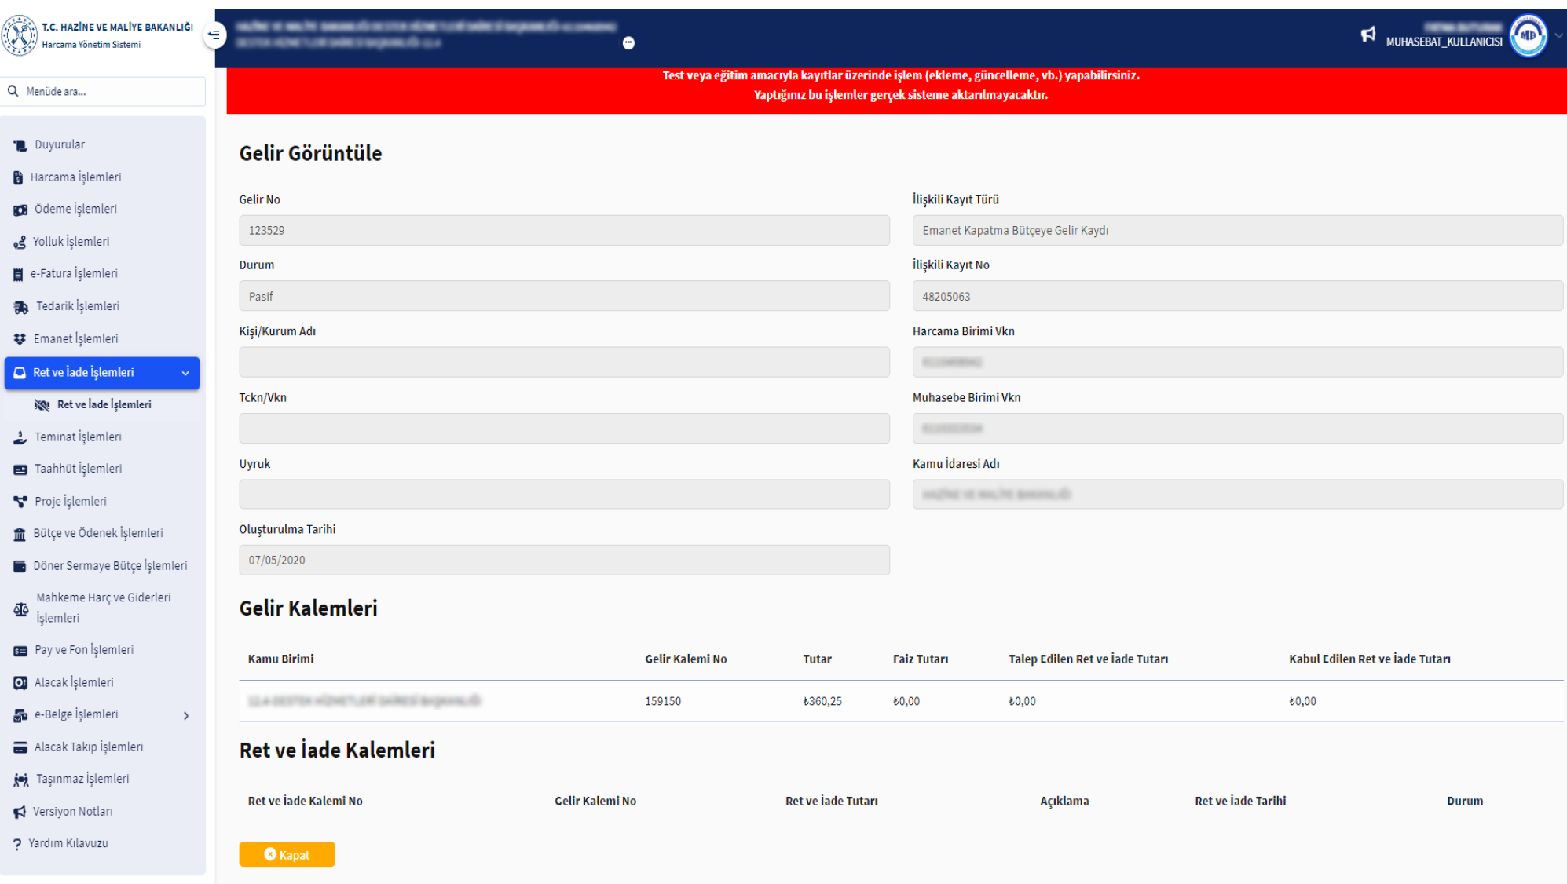The width and height of the screenshot is (1567, 884).
Task: Select Ret ve İade İşlemleri submenu entry
Action: [104, 404]
